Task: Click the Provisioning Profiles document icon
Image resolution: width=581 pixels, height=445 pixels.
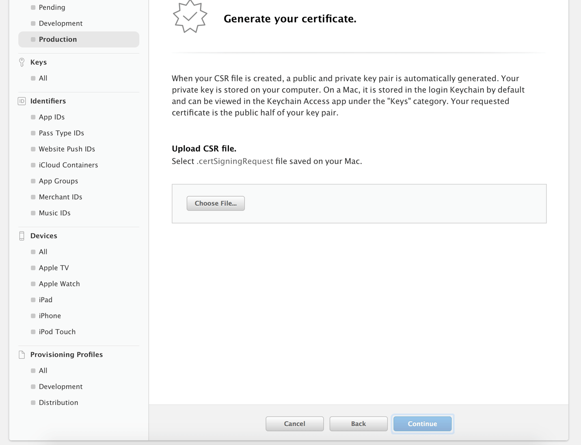Action: coord(22,355)
